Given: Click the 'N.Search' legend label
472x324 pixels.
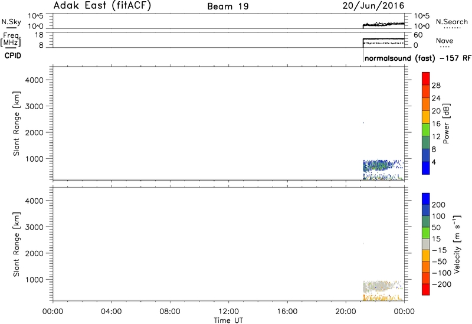Looking at the screenshot, I should point(451,22).
